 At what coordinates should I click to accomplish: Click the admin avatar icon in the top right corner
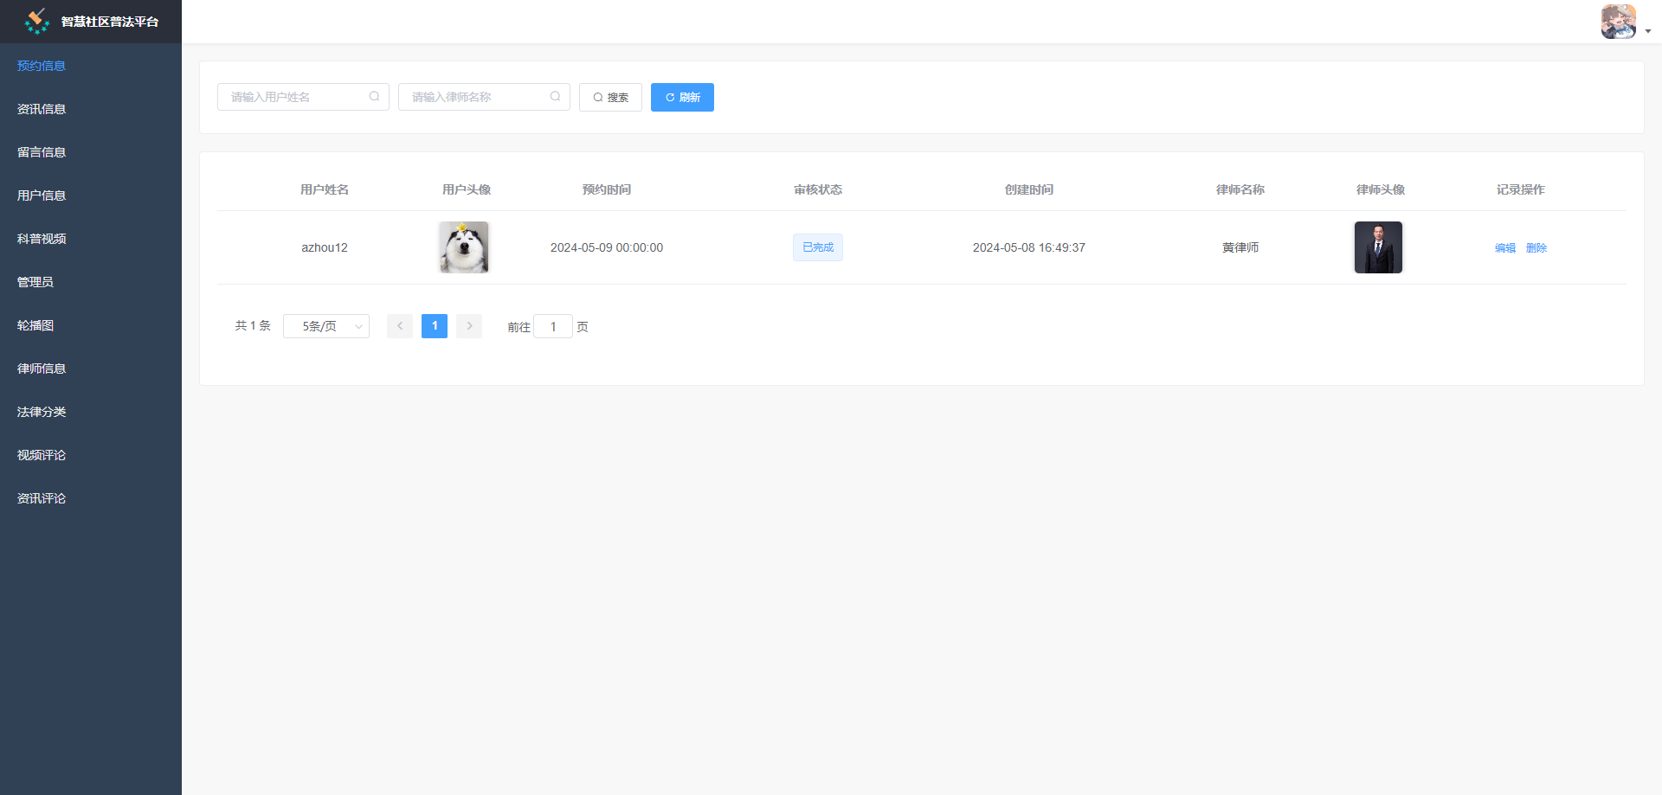[1618, 21]
